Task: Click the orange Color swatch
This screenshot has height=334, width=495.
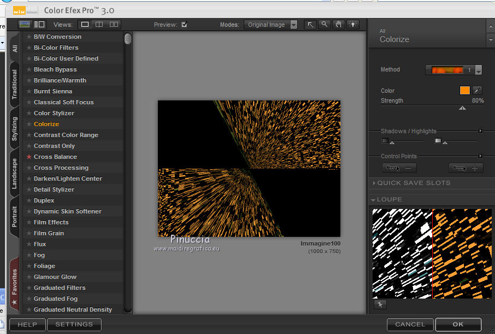Action: (x=465, y=91)
